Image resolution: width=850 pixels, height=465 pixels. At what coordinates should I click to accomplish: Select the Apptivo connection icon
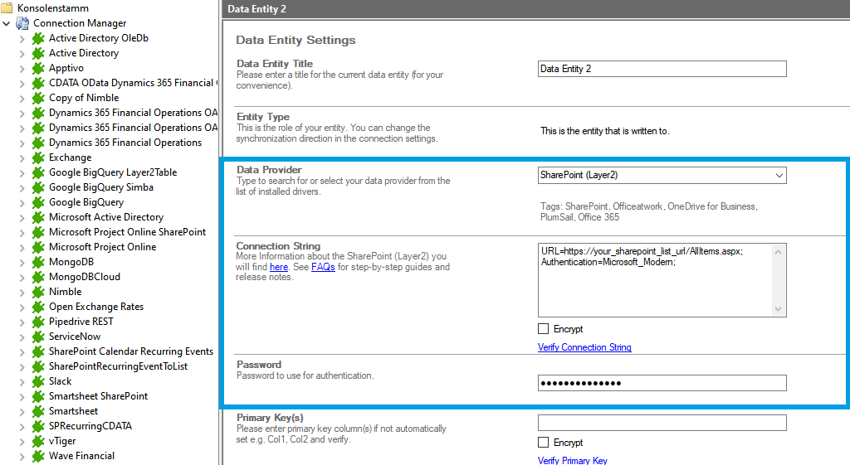click(38, 68)
